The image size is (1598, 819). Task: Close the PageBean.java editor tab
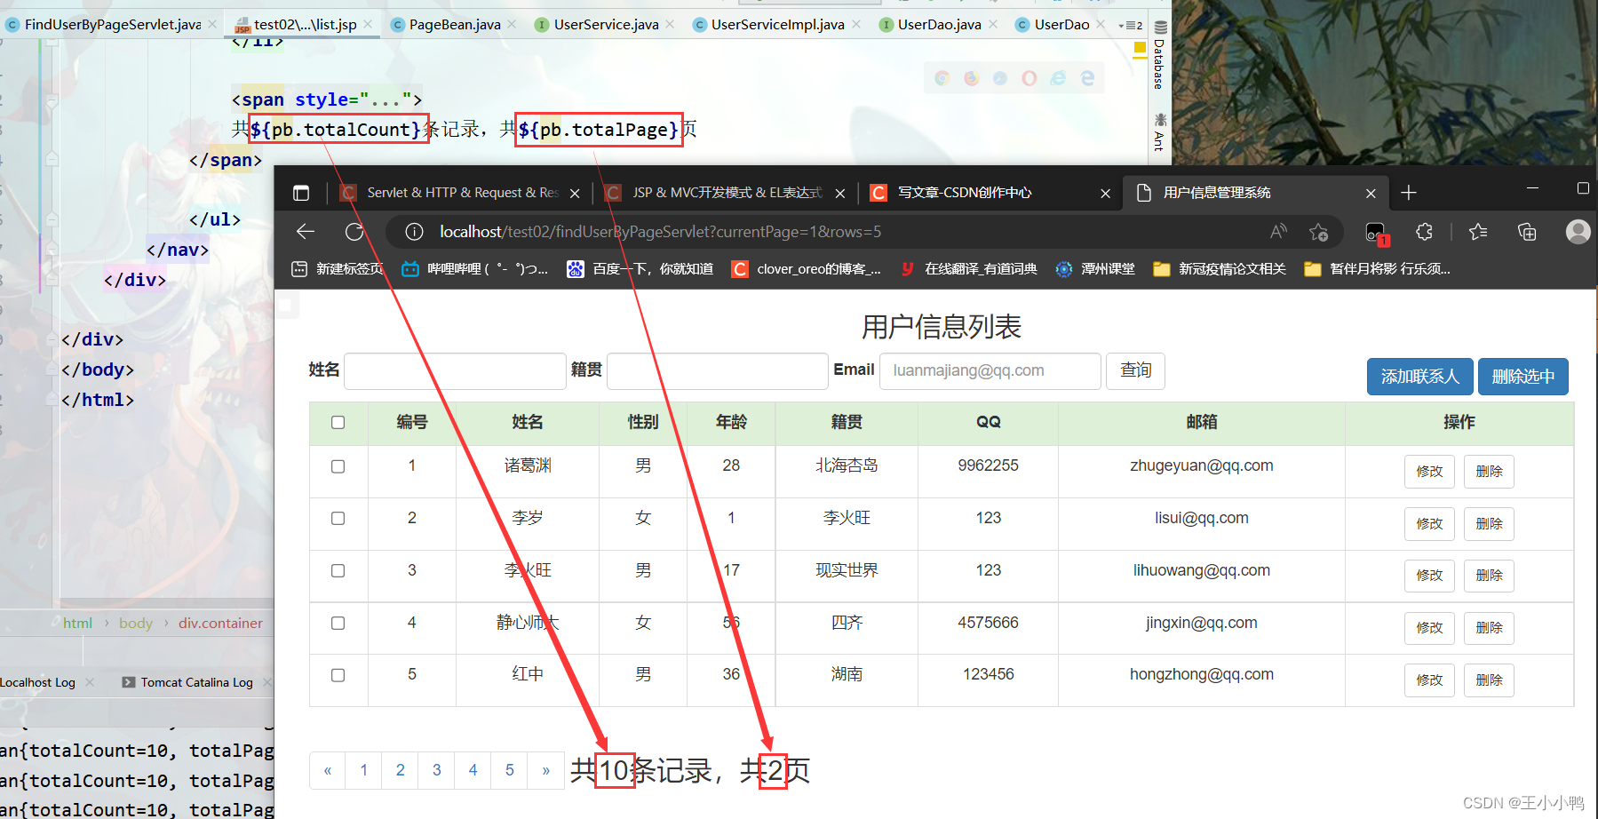click(x=512, y=24)
